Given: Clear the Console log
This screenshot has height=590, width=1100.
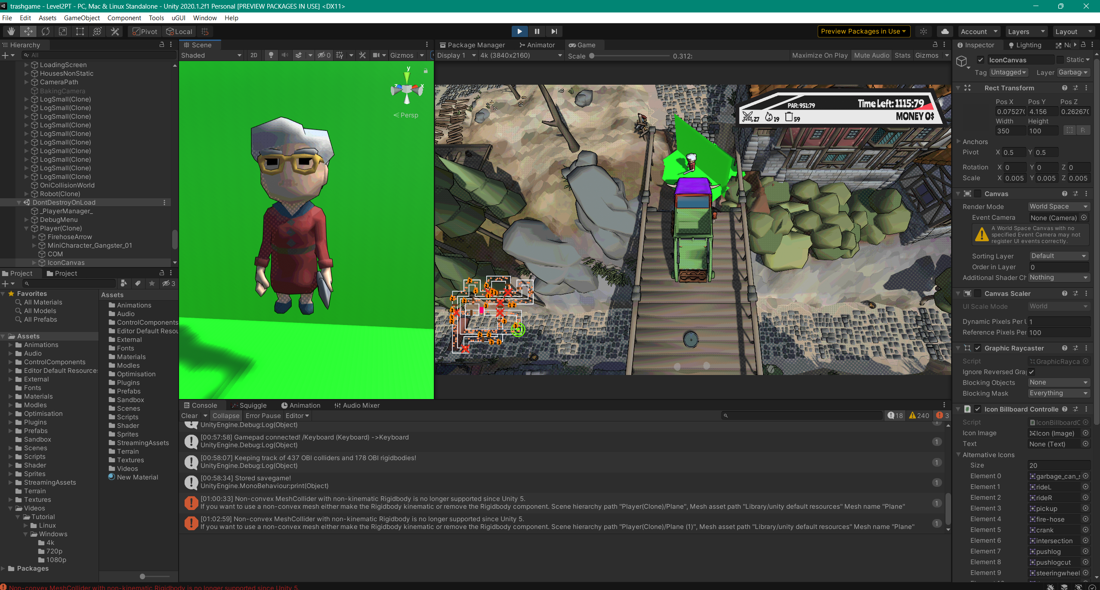Looking at the screenshot, I should [189, 415].
